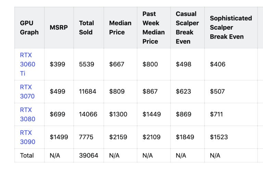
Task: Select the RTX 3080 total sold cell 14066
Action: point(88,114)
